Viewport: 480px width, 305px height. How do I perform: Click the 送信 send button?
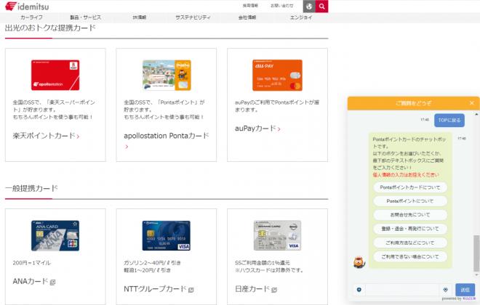coord(465,290)
